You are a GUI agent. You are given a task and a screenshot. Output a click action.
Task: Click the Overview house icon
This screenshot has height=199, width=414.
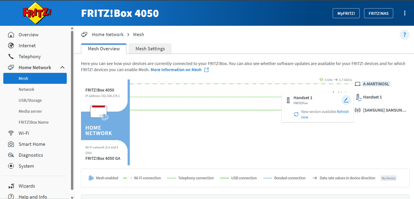11,35
